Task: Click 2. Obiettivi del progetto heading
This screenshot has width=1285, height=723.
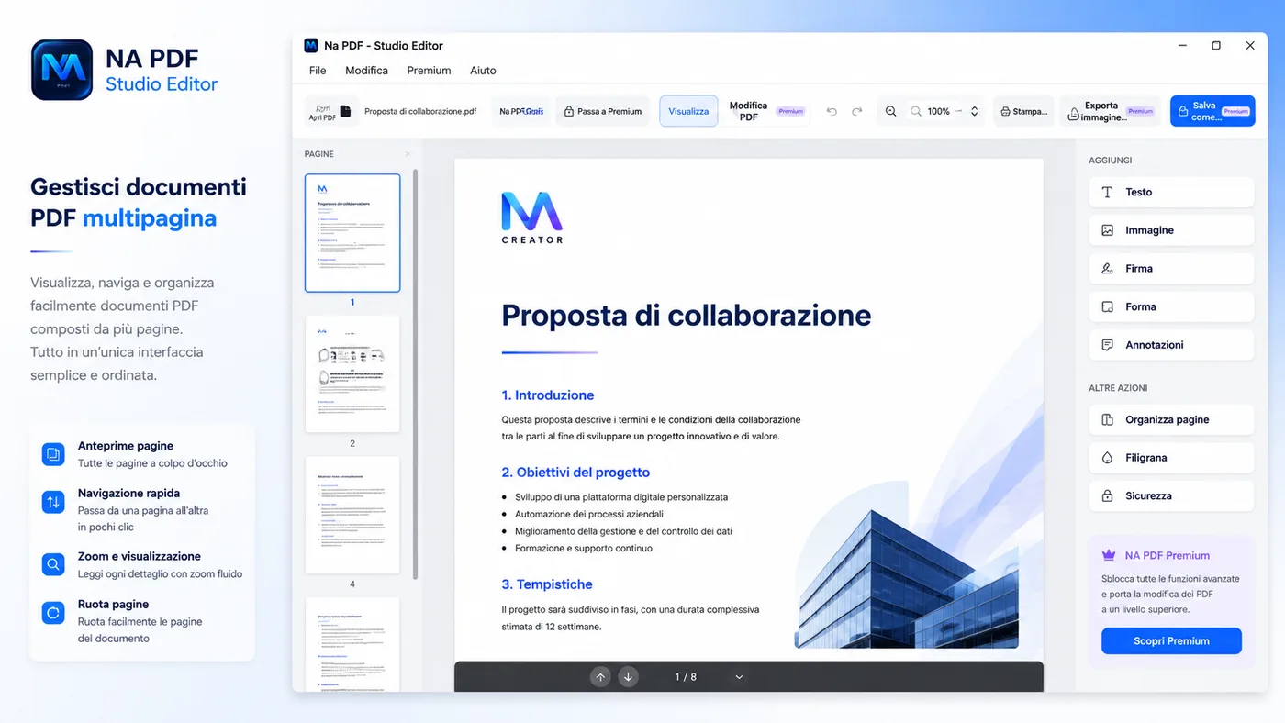Action: (575, 473)
